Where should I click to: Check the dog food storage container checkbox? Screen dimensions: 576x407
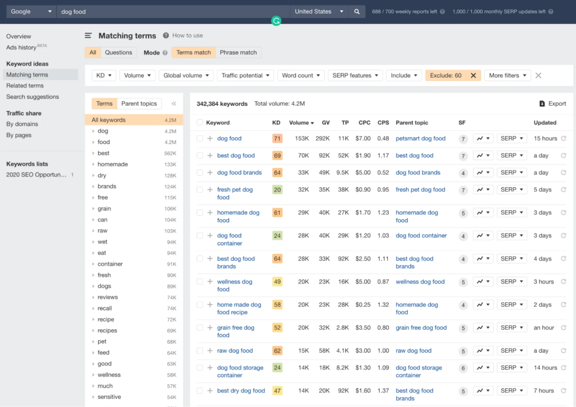point(199,368)
